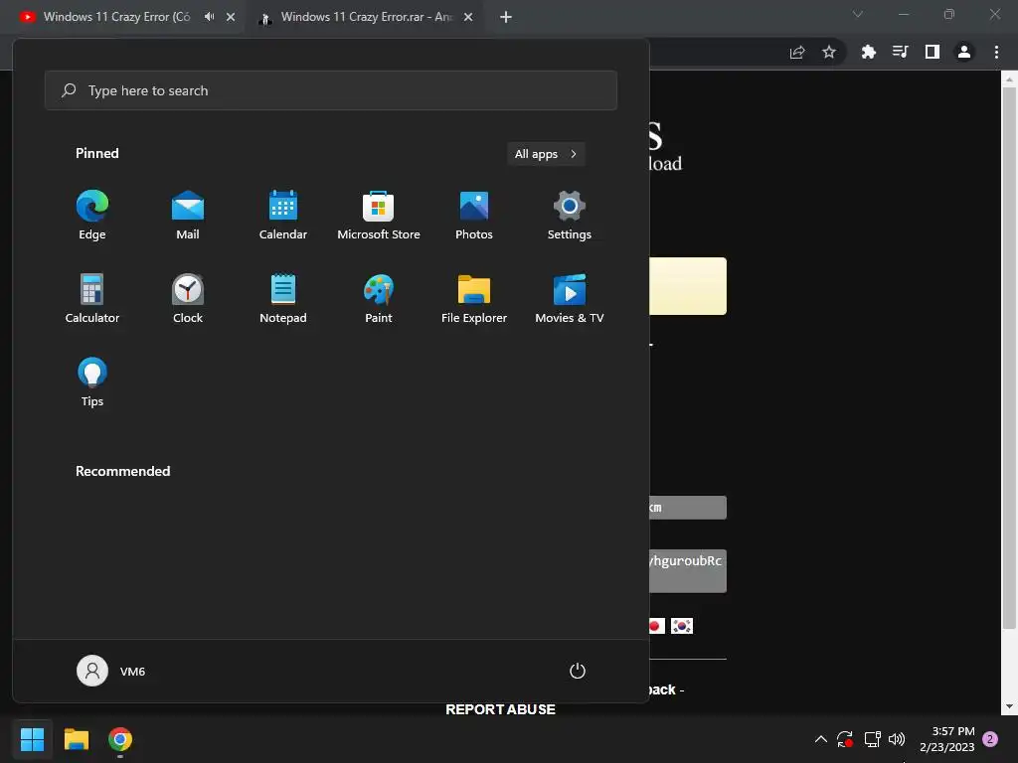The image size is (1018, 763).
Task: Launch the Calendar app
Action: [x=283, y=216]
